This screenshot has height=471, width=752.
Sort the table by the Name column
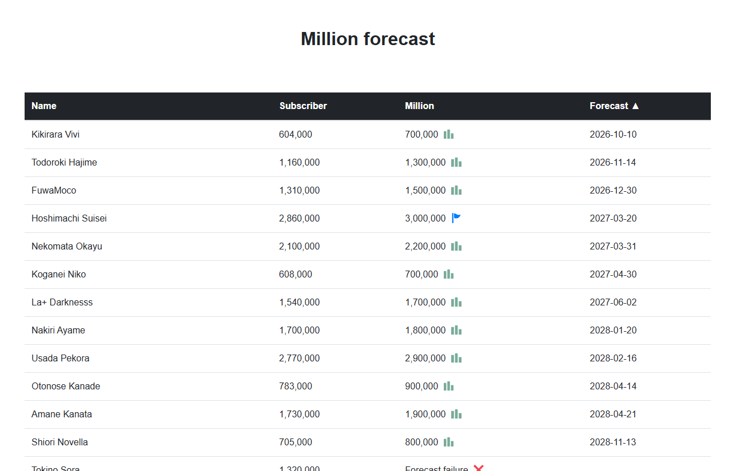(x=44, y=106)
